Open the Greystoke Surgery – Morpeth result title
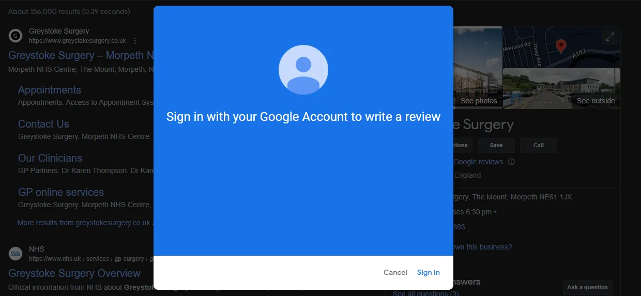641x296 pixels. (81, 55)
